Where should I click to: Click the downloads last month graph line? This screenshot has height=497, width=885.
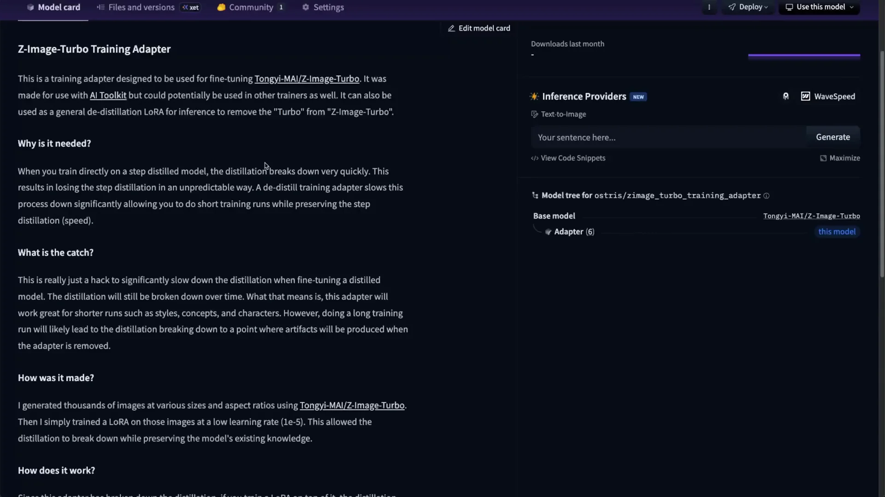click(804, 56)
